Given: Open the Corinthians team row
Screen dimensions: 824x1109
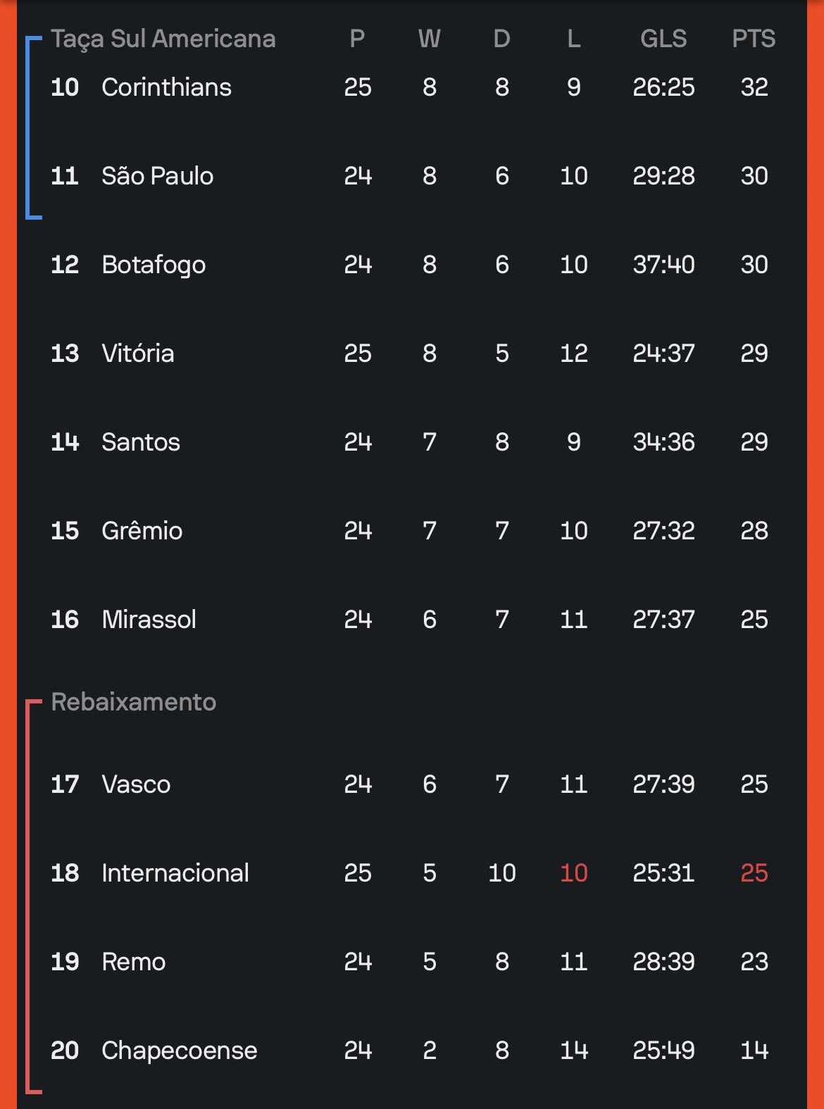Looking at the screenshot, I should pyautogui.click(x=412, y=87).
